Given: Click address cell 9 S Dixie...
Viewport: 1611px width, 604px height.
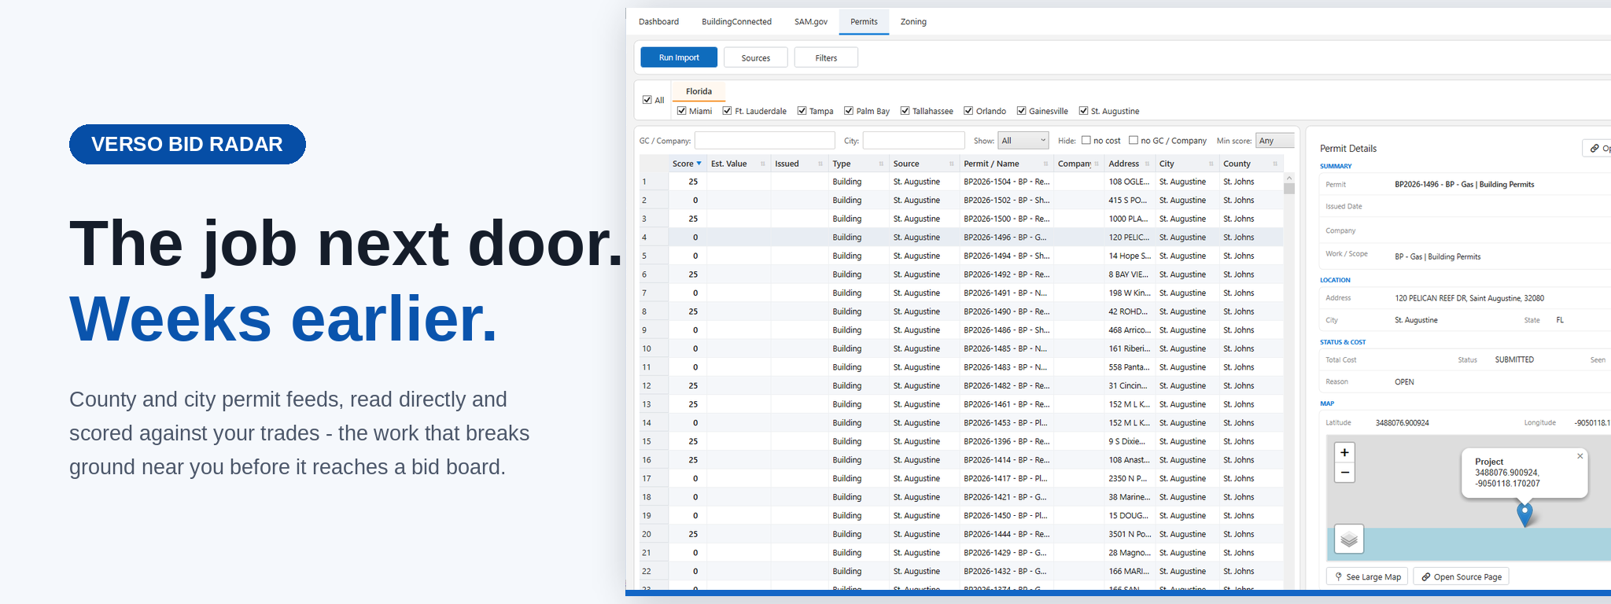Looking at the screenshot, I should point(1129,441).
